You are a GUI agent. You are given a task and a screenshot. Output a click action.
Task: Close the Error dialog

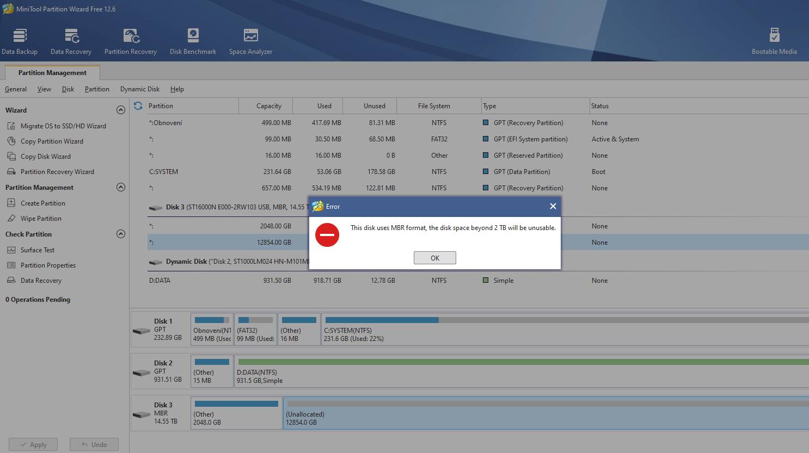(x=553, y=206)
